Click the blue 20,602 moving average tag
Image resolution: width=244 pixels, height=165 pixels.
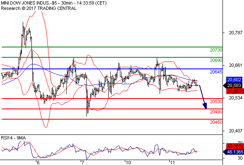[x=234, y=80]
